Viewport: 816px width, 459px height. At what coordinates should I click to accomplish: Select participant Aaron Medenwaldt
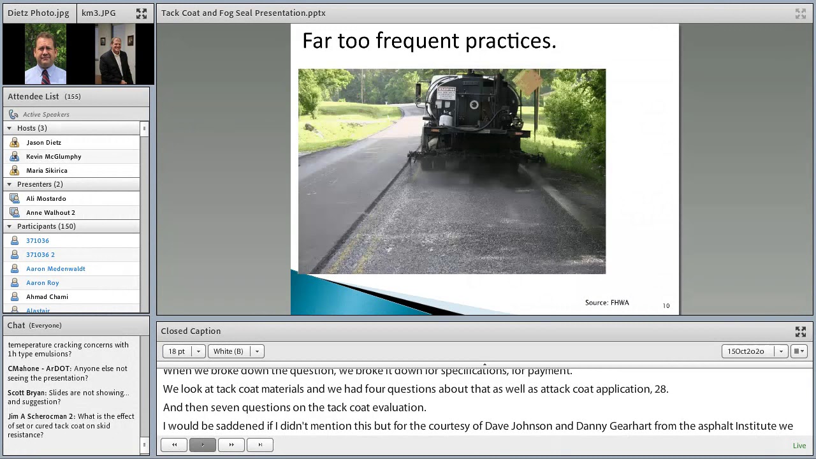55,268
